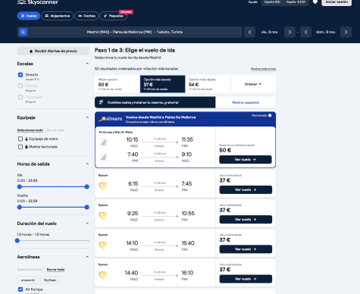Choose Opción más rápida sort tab
Screen dimensions: 360x294
point(208,84)
